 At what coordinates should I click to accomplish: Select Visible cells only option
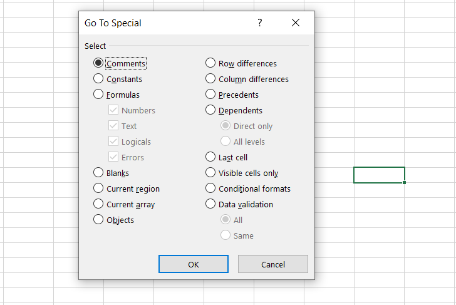click(x=210, y=173)
